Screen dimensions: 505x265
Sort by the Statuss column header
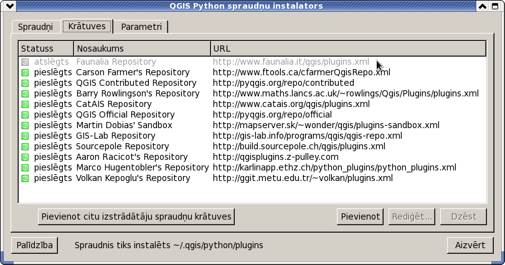(46, 49)
